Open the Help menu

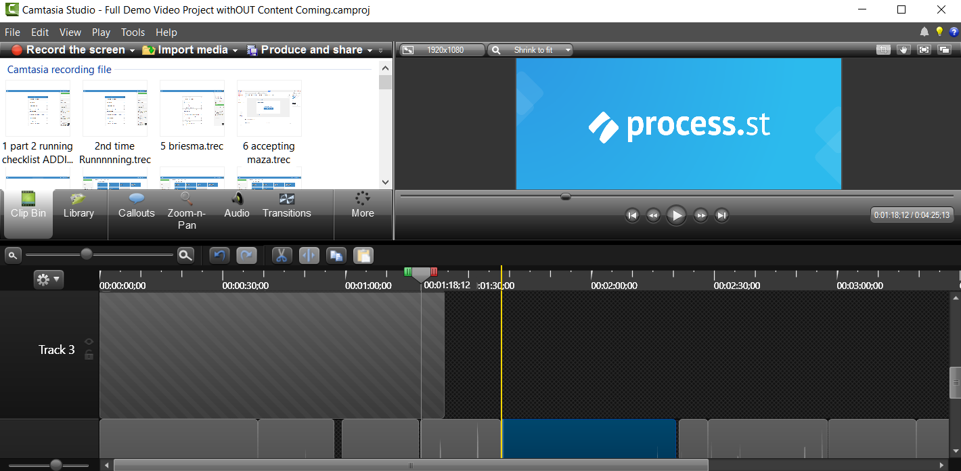pyautogui.click(x=166, y=32)
